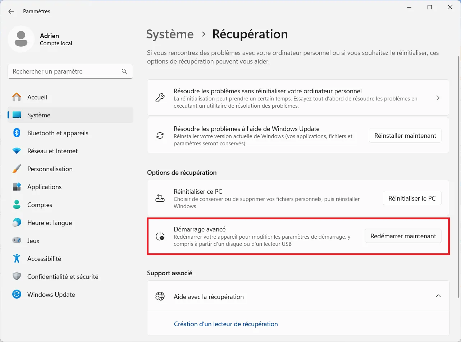Click the back arrow next to Paramètres

(x=11, y=11)
